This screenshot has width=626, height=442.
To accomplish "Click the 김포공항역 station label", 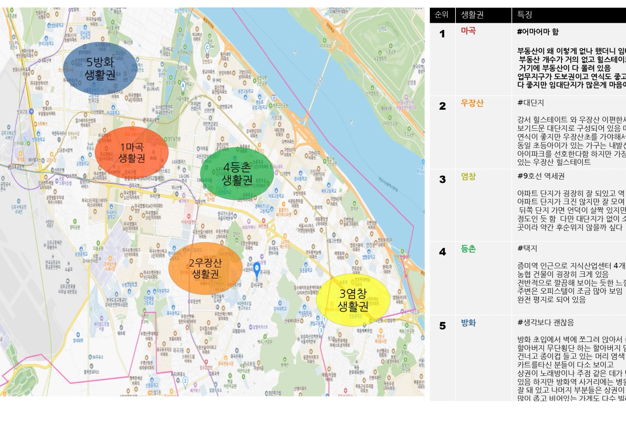I will [x=19, y=167].
